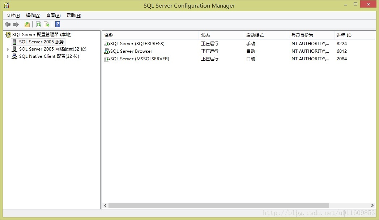
Task: Select SQL Server 2005 服务 tree item
Action: [42, 42]
